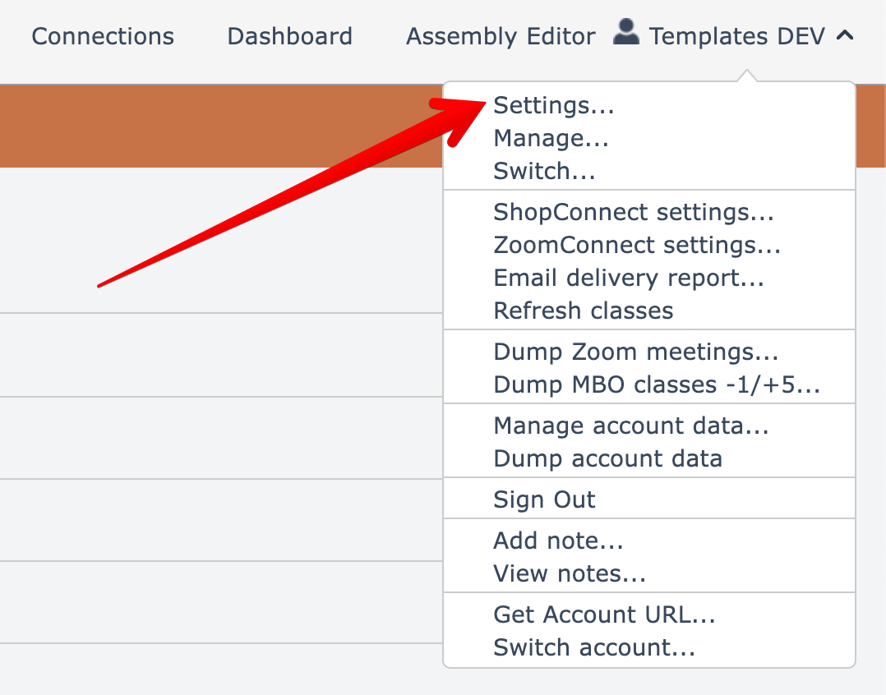Go to the Dashboard
Screen dimensions: 886x695
pos(289,36)
